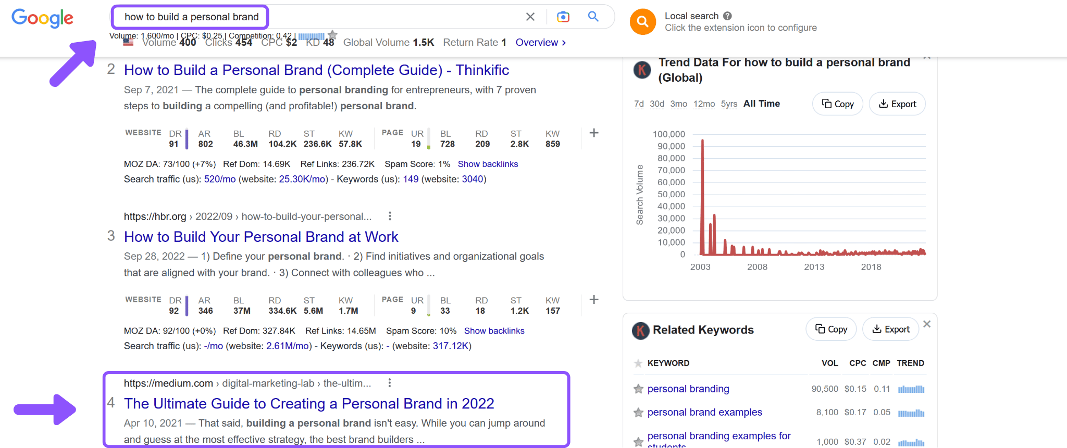This screenshot has width=1067, height=448.
Task: Close the Related Keywords panel
Action: click(927, 324)
